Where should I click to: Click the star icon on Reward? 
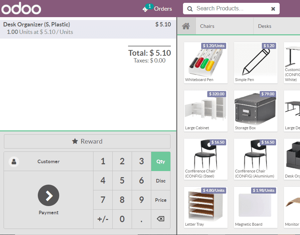point(75,141)
